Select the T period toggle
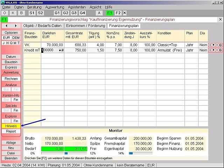This screenshot has width=224, height=168. click(x=19, y=43)
